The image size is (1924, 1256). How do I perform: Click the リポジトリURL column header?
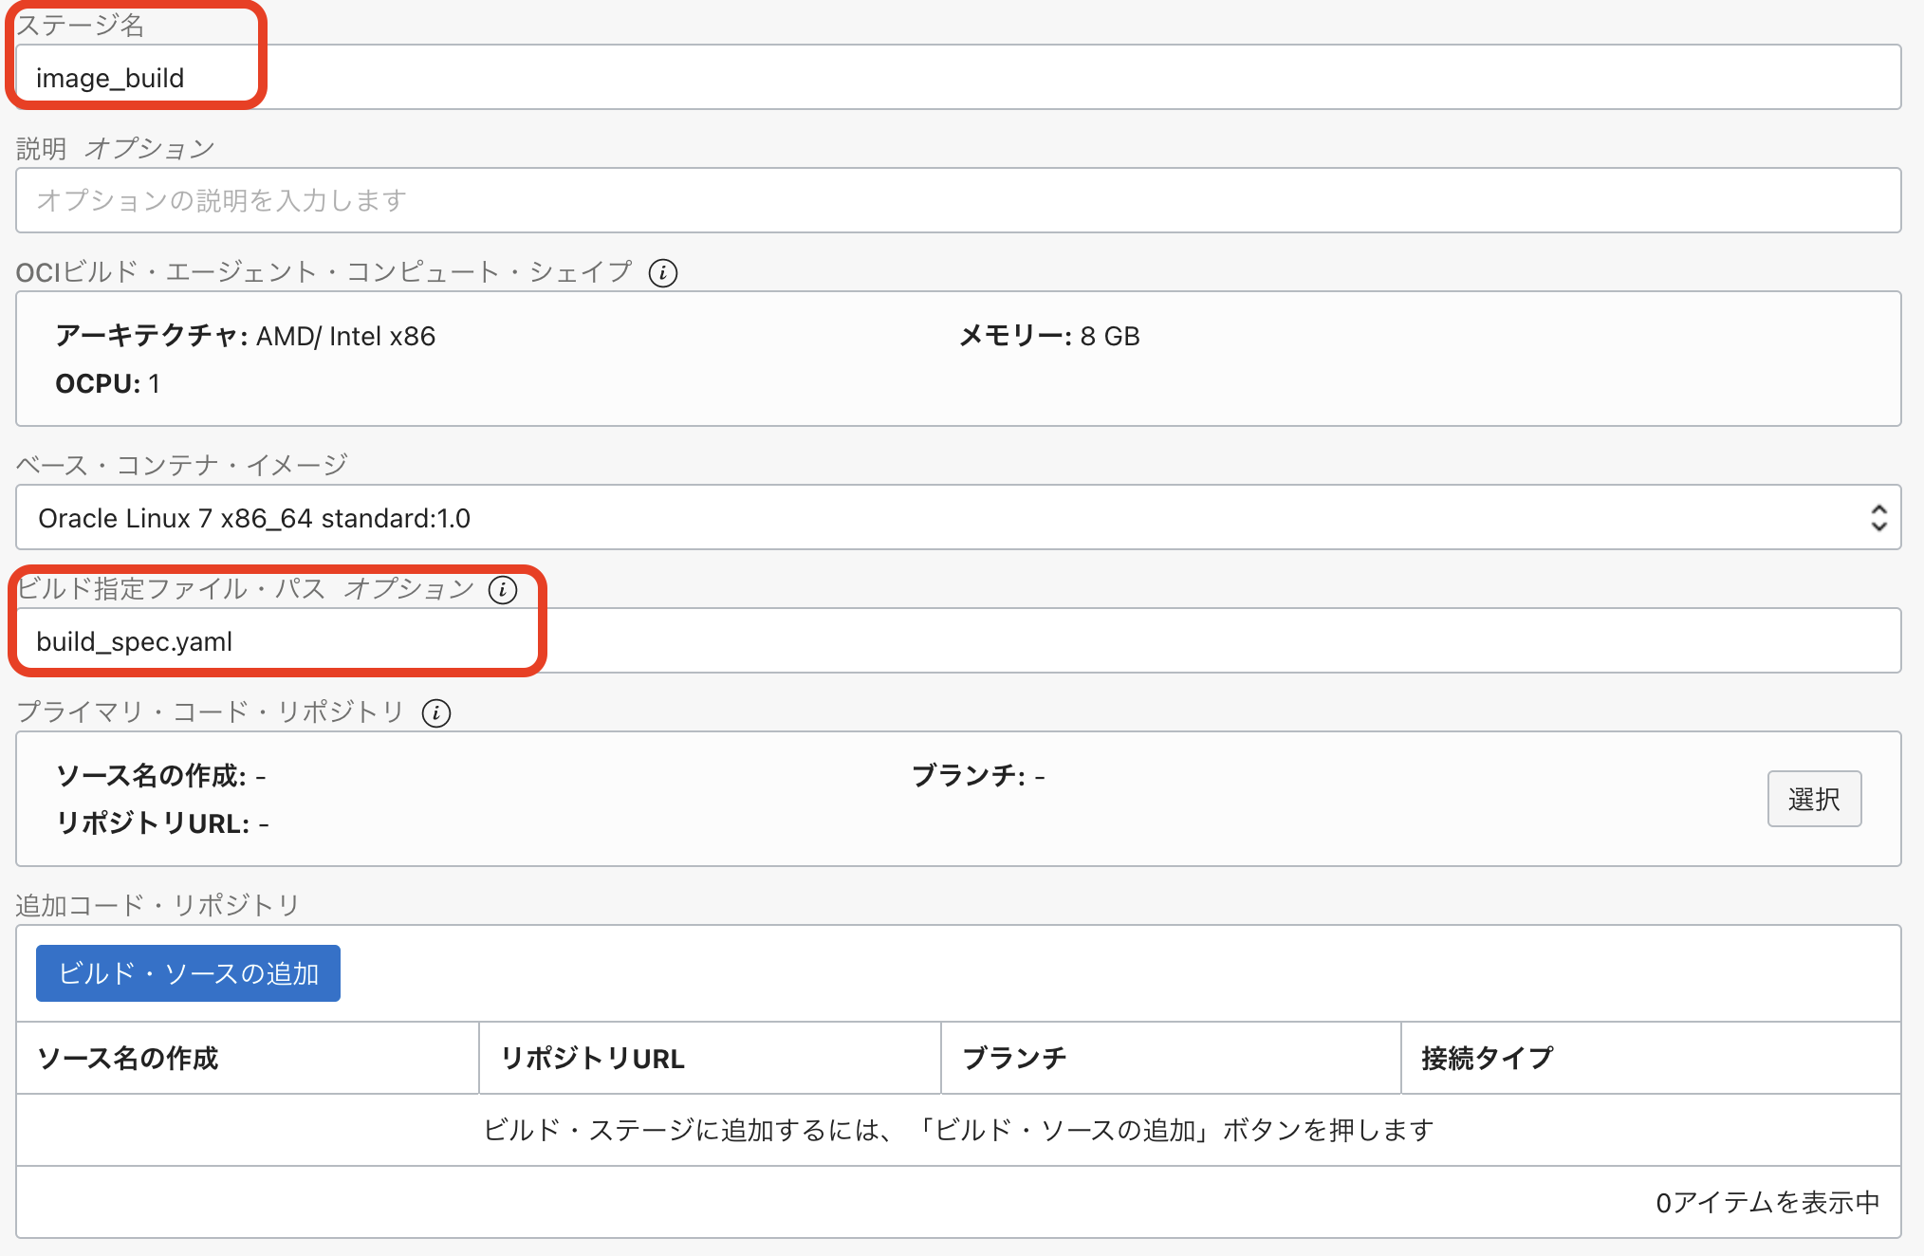click(593, 1058)
